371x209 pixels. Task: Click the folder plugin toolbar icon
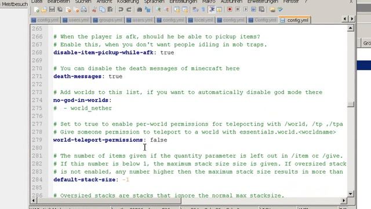click(272, 9)
